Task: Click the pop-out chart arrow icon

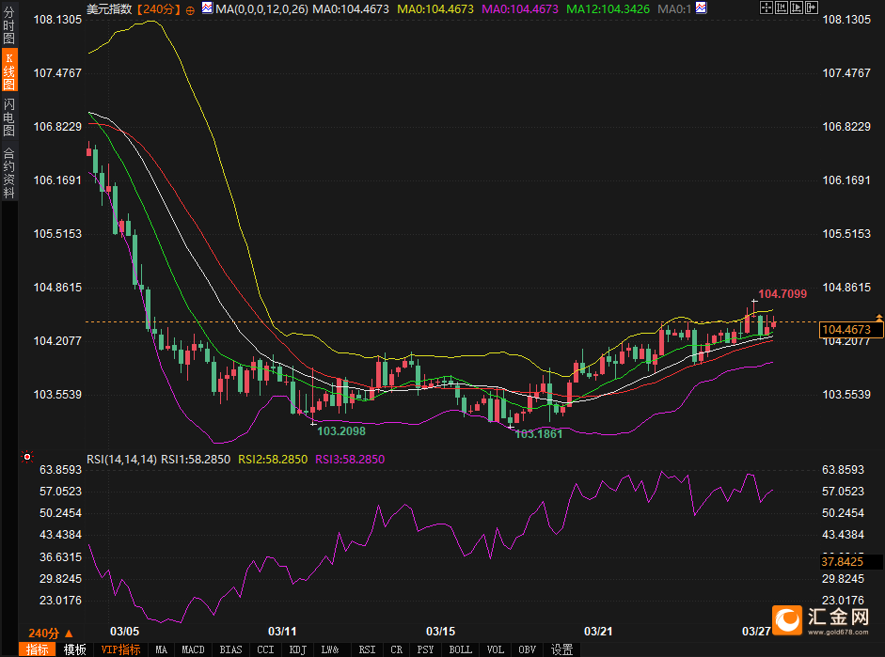Action: [812, 8]
